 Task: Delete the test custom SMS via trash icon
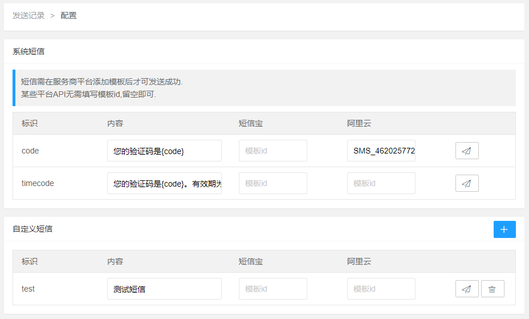493,289
